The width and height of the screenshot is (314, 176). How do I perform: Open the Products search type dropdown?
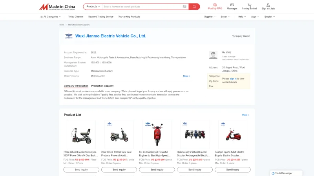(x=93, y=7)
